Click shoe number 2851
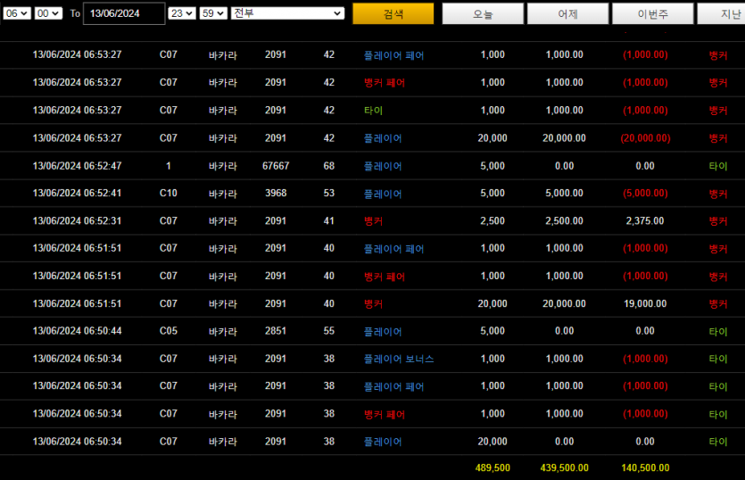This screenshot has height=480, width=745. pyautogui.click(x=276, y=331)
